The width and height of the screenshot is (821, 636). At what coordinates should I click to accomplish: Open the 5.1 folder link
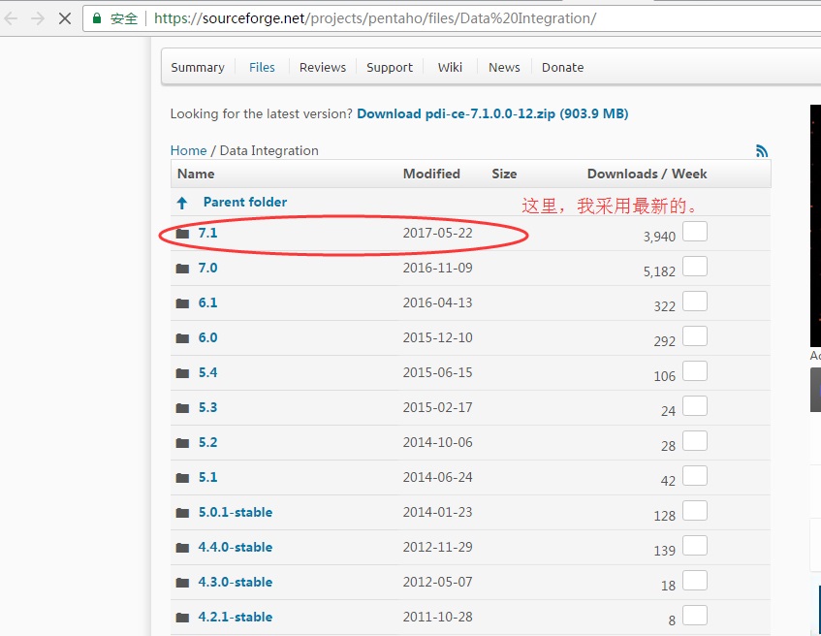click(x=207, y=478)
